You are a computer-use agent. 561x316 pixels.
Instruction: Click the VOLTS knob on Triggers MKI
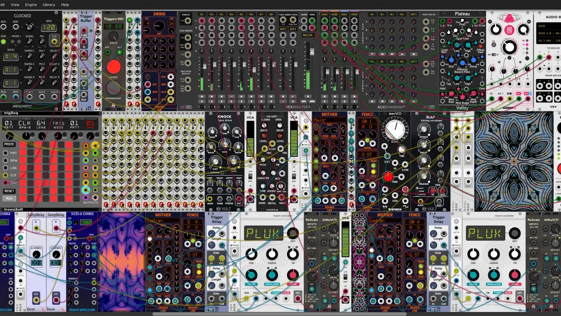[114, 36]
